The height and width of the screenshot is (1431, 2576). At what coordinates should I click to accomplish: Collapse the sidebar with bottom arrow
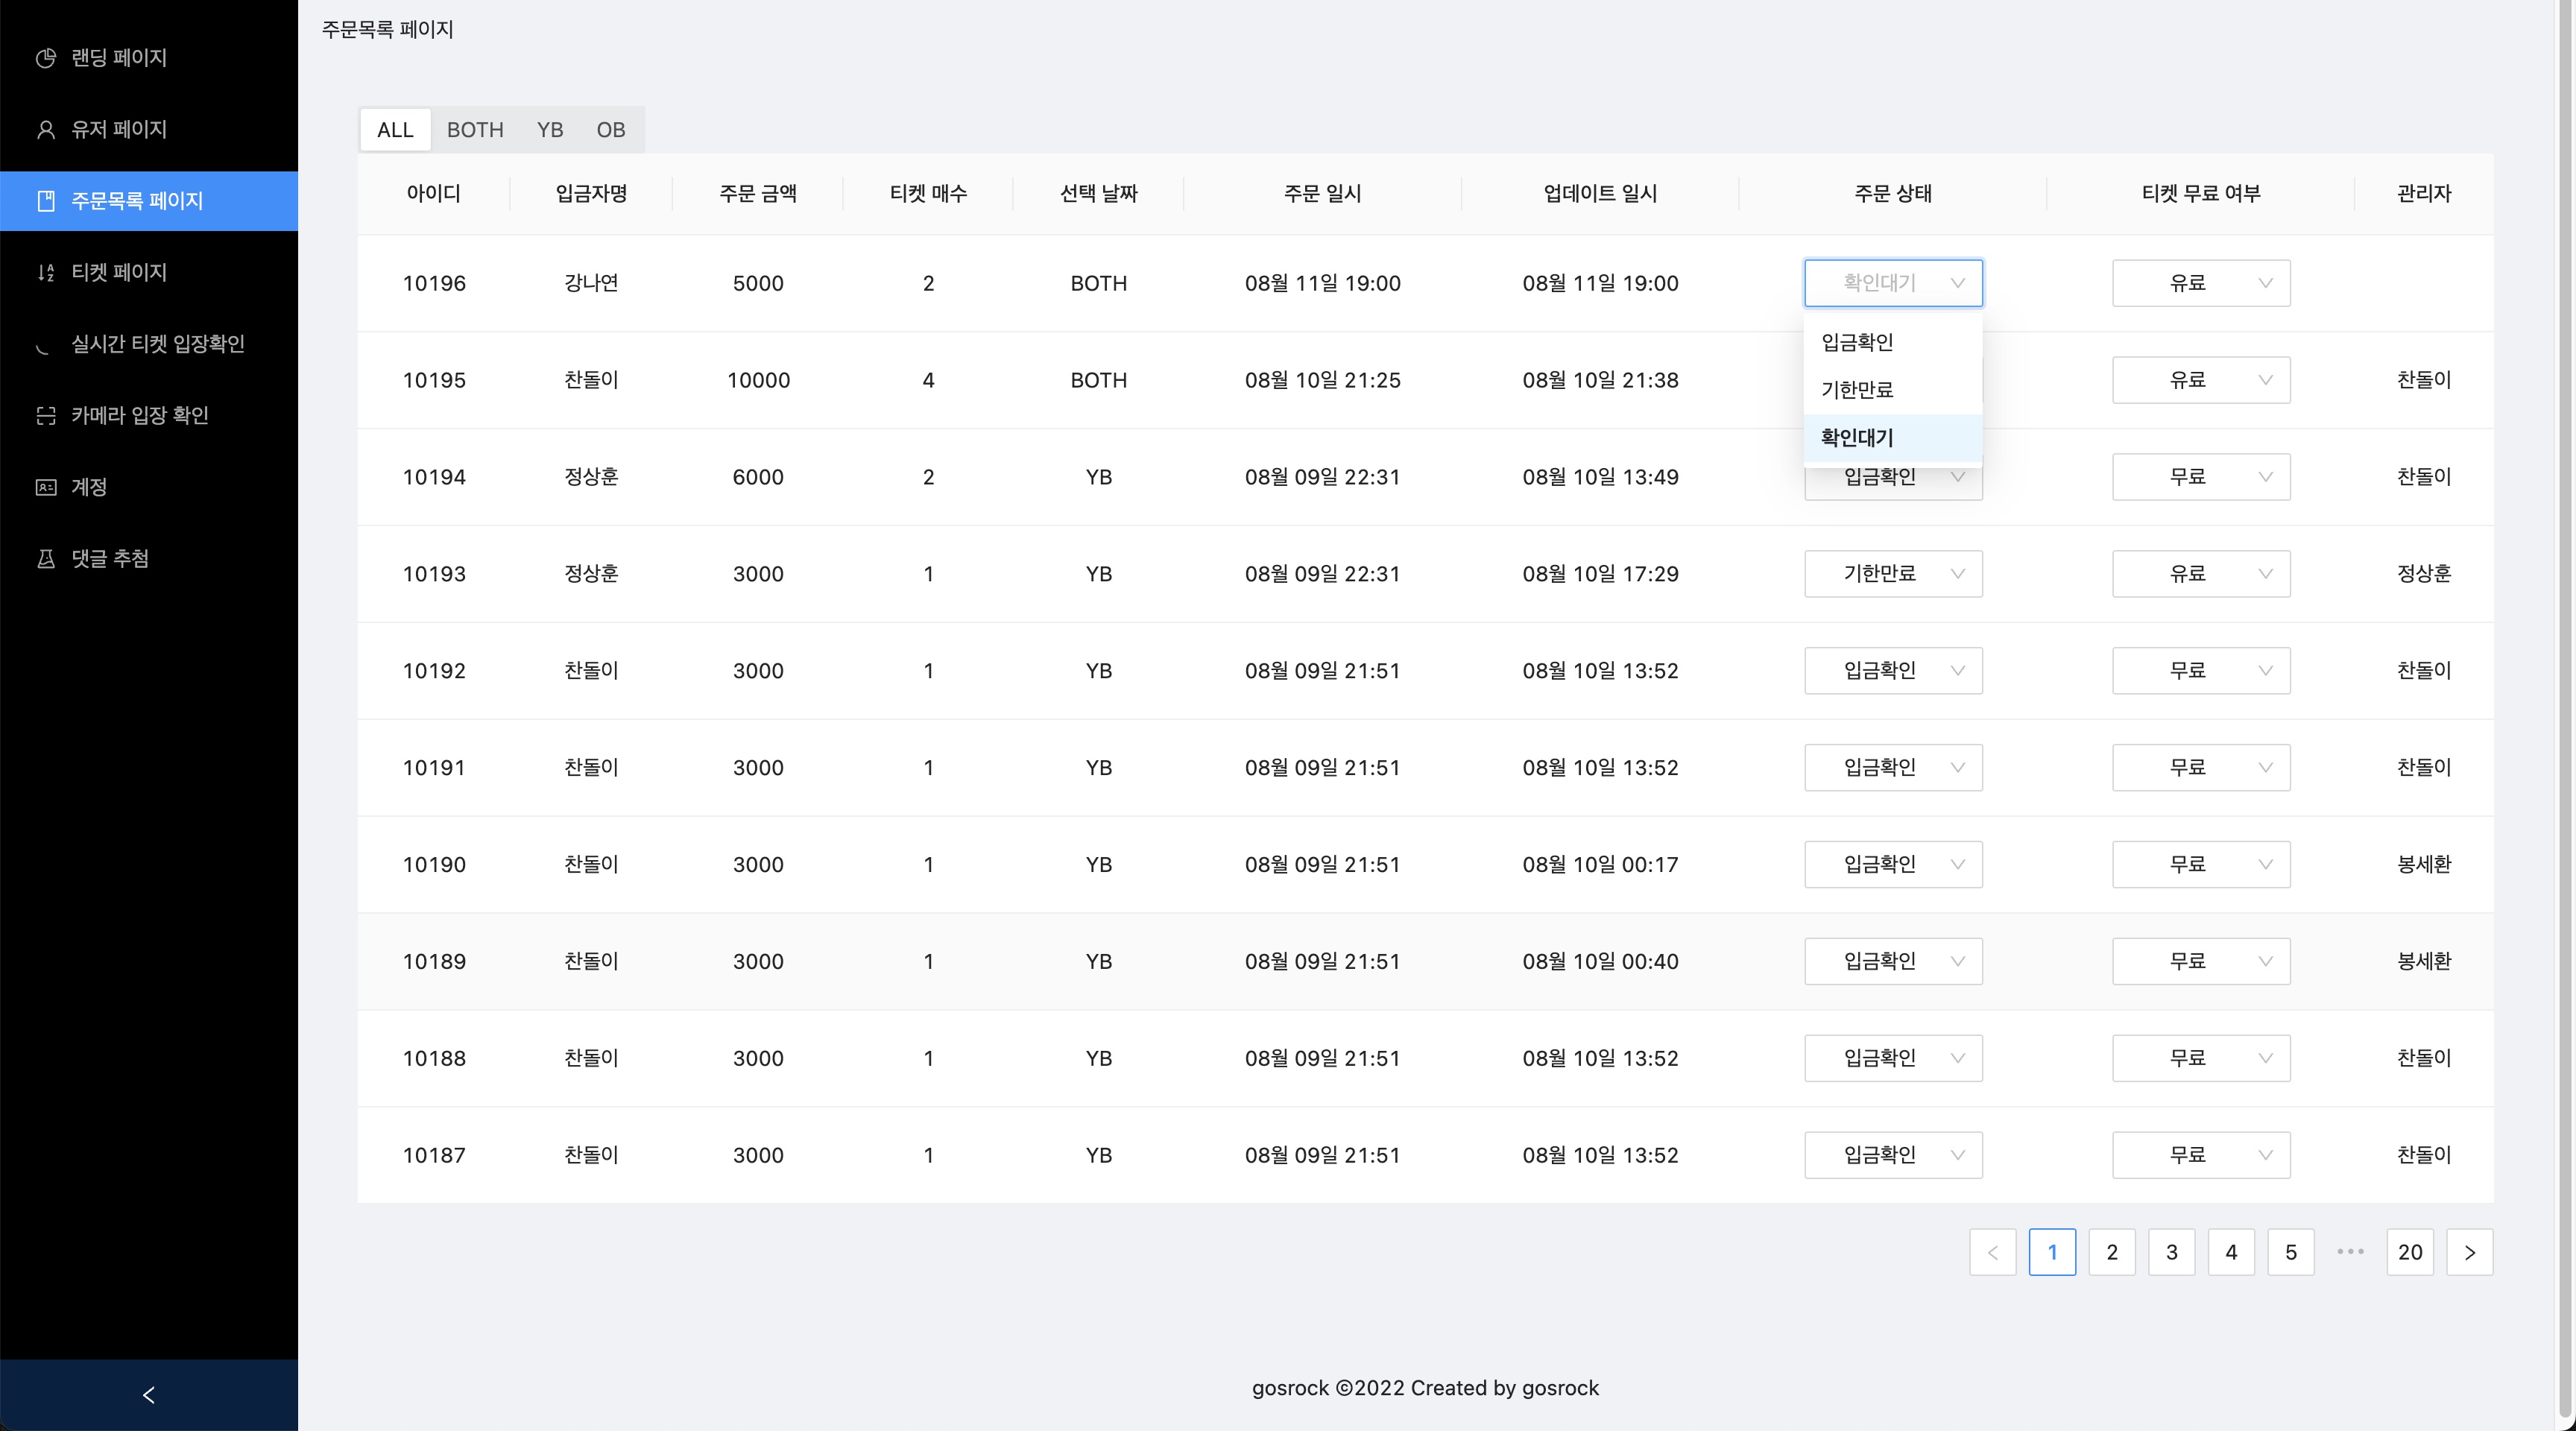coord(149,1394)
